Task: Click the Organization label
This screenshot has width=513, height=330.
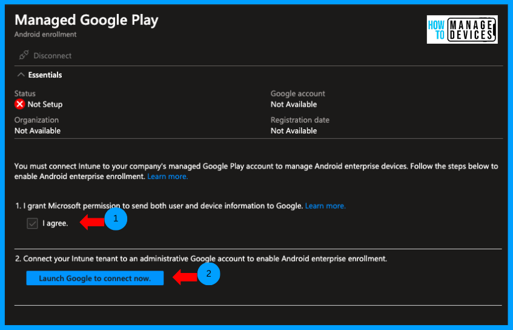Action: [36, 120]
